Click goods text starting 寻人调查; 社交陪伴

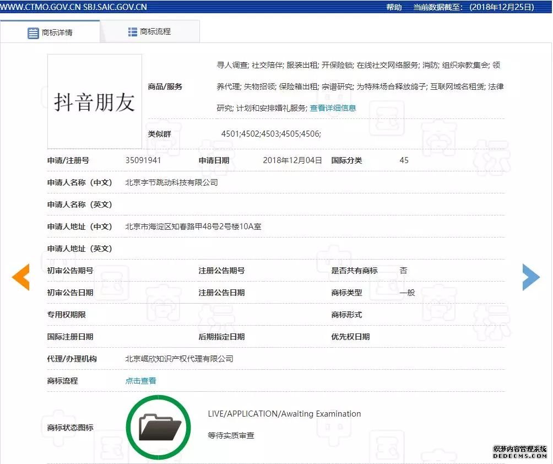[359, 65]
